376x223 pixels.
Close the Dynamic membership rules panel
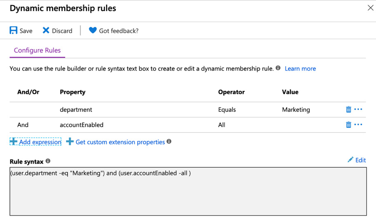tap(370, 8)
